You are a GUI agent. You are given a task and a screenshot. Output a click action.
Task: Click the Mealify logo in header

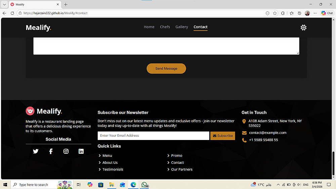(x=38, y=28)
